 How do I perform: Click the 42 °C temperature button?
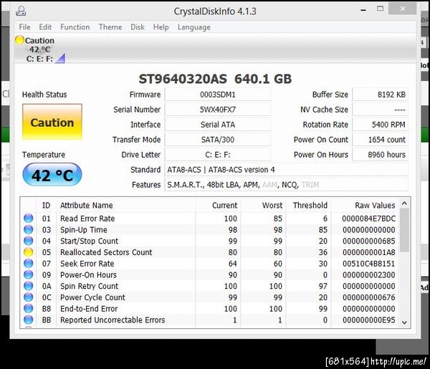click(x=52, y=175)
